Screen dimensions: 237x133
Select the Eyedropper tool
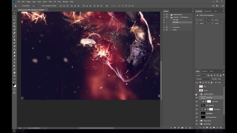[14, 30]
